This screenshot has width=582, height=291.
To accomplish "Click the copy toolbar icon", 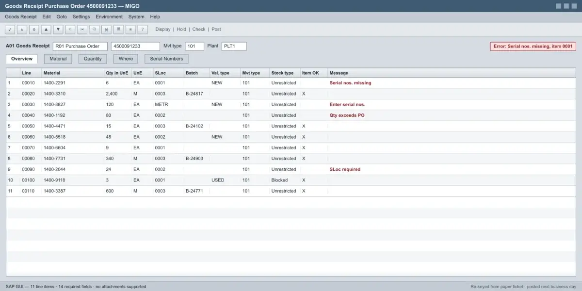I will click(x=95, y=29).
